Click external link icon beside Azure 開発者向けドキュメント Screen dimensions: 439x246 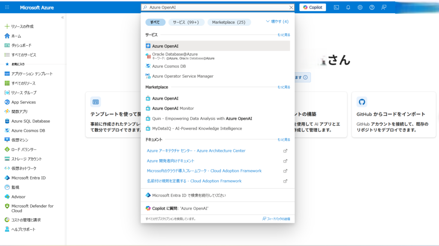pos(285,161)
